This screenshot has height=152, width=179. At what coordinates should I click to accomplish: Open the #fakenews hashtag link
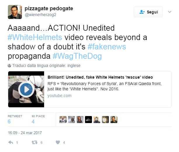(107, 47)
